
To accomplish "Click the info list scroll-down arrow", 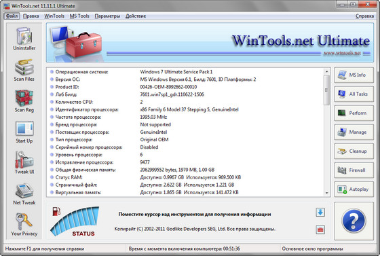I will tap(326, 193).
